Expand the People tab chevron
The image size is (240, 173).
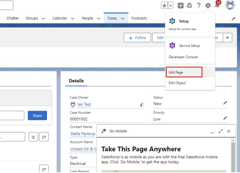98,18
